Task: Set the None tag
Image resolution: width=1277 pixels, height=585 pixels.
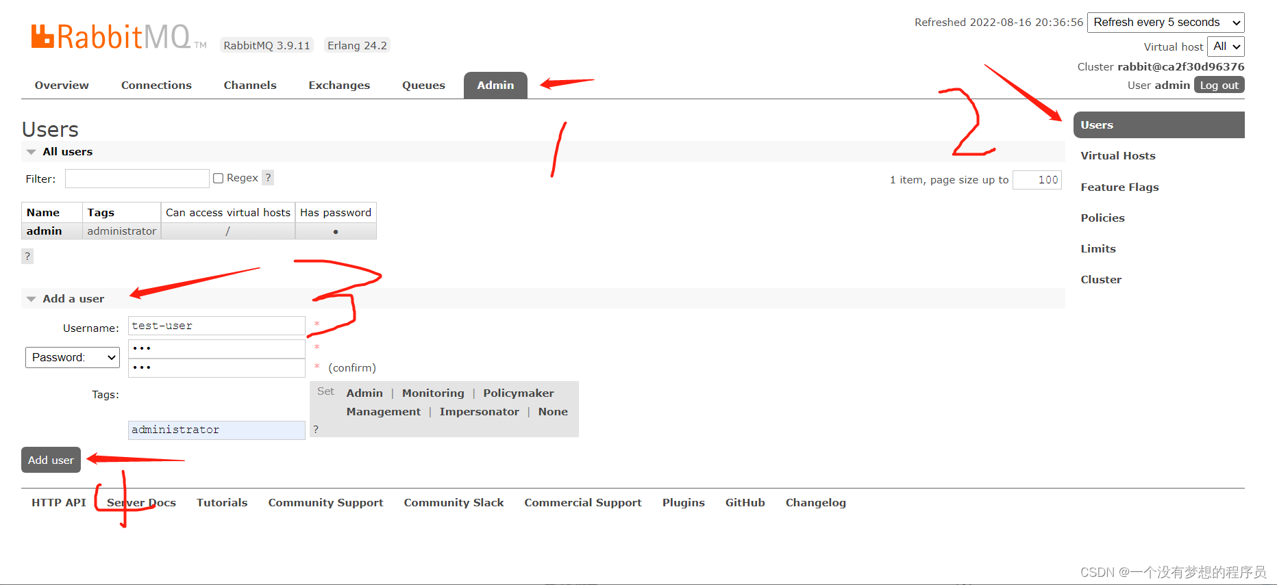Action: pos(553,412)
